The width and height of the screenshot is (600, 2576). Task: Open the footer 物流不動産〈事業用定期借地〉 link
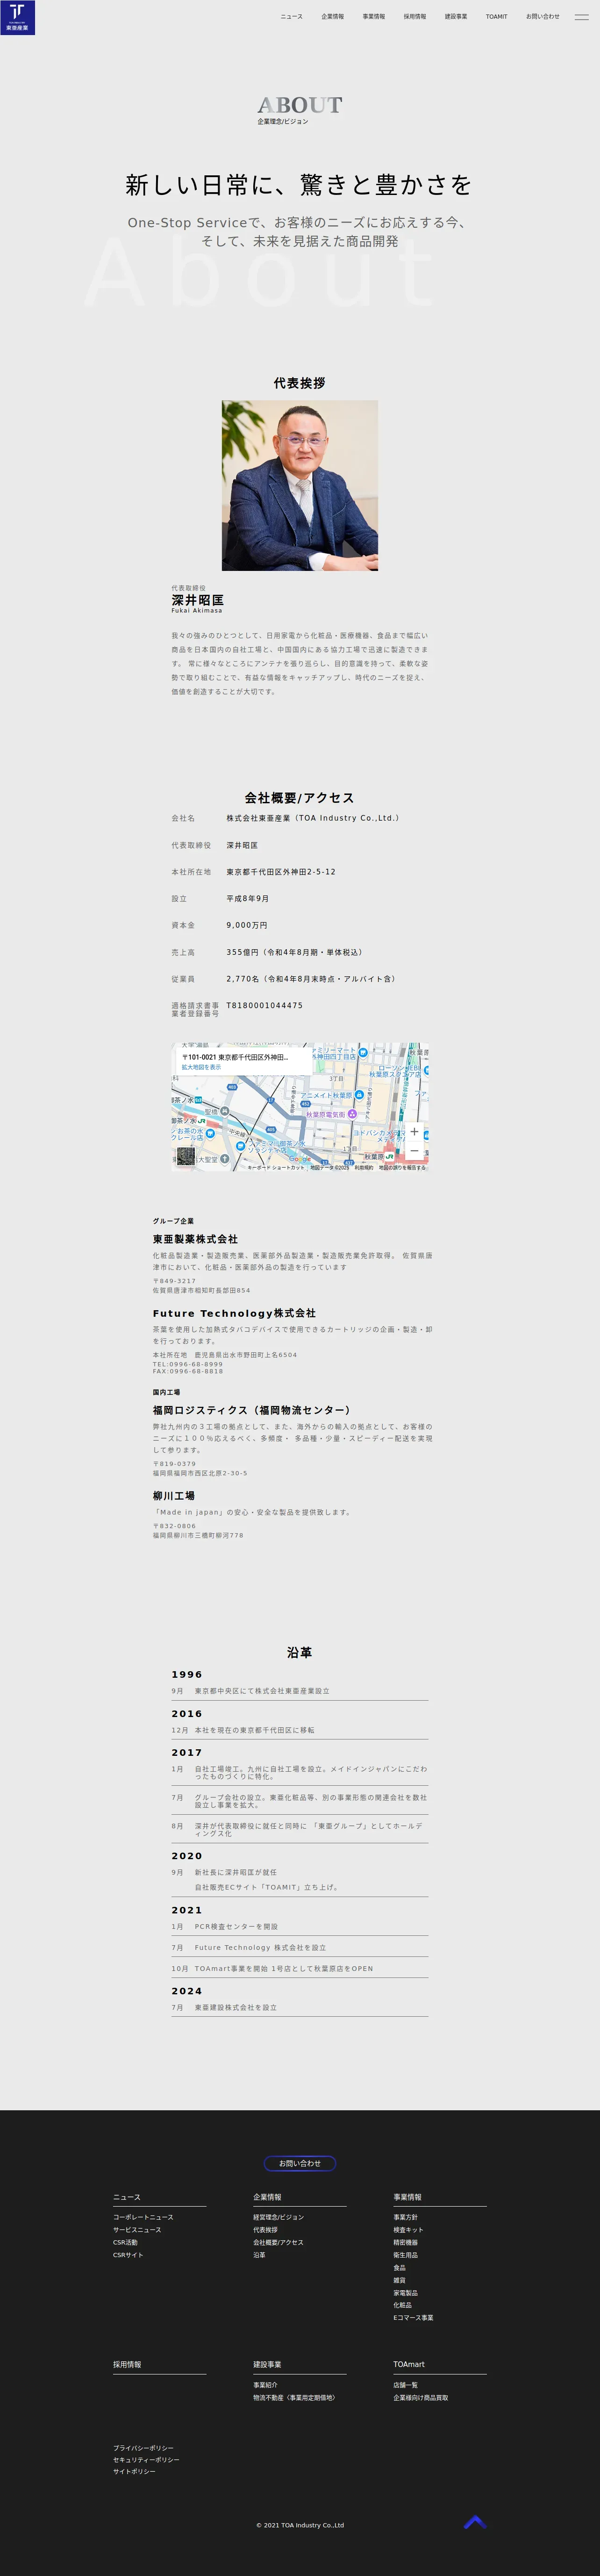[294, 2397]
